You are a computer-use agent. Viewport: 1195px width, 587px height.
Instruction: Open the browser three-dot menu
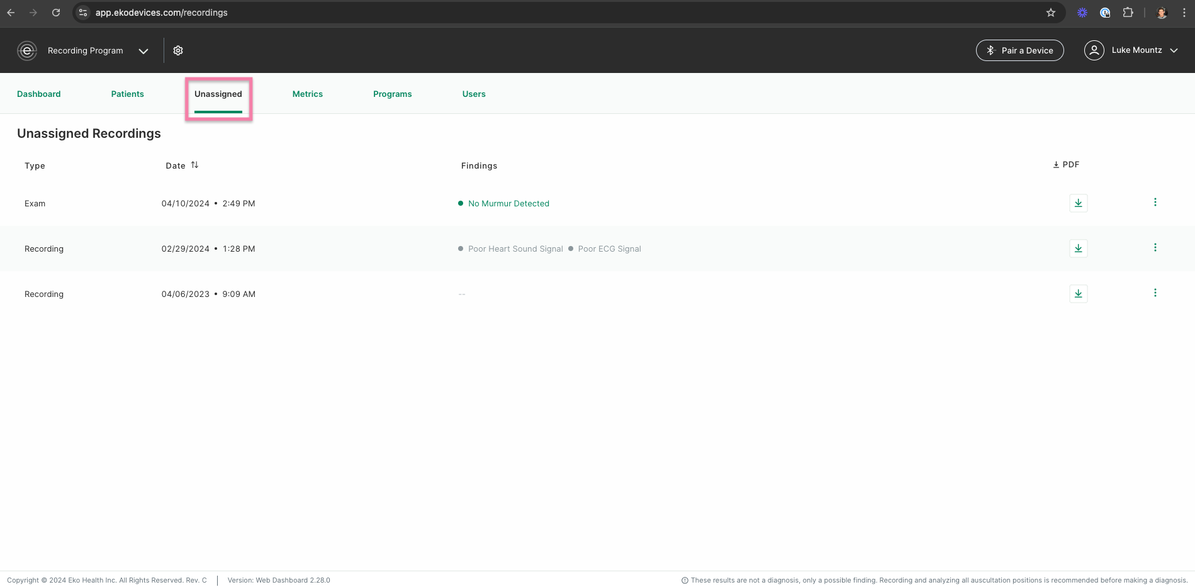coord(1184,13)
